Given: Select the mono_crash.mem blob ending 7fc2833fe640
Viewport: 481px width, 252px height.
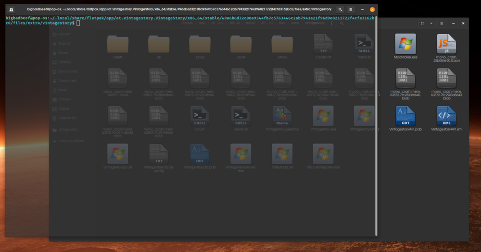Looking at the screenshot, I should 405,78.
